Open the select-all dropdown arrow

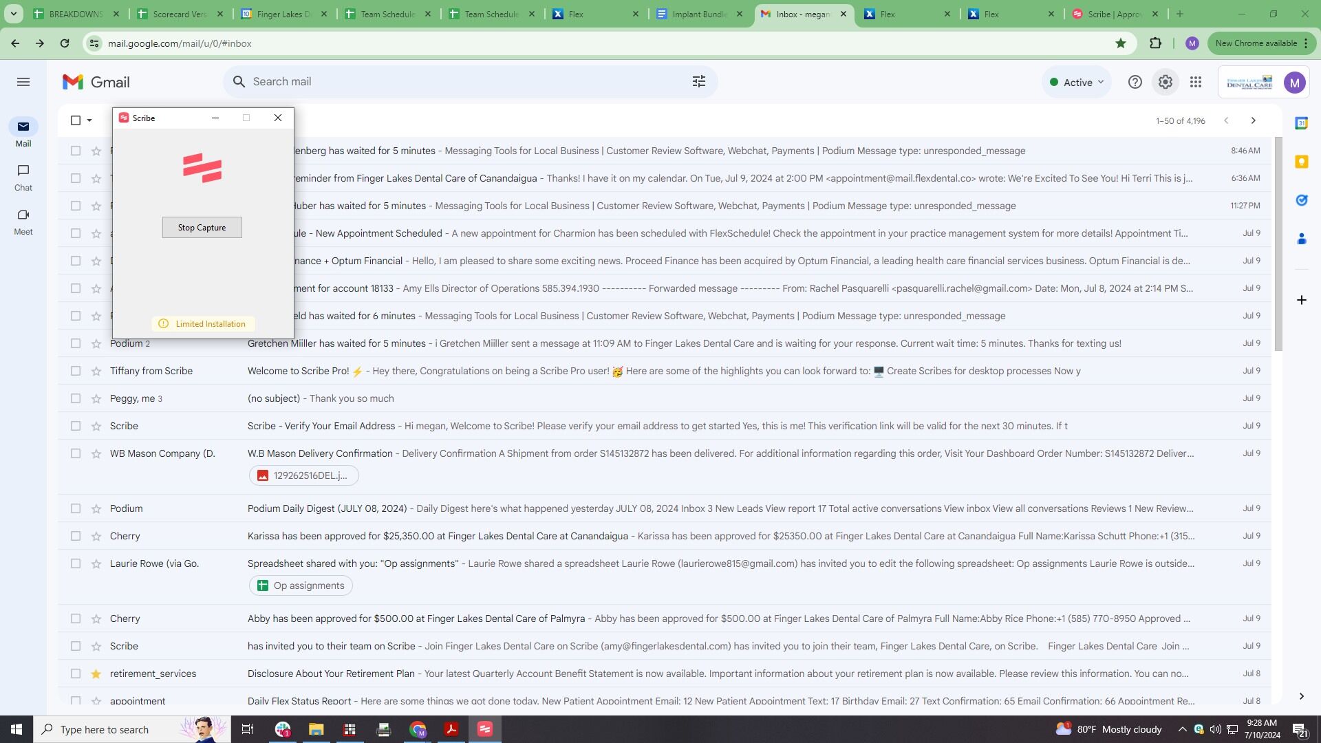coord(89,120)
